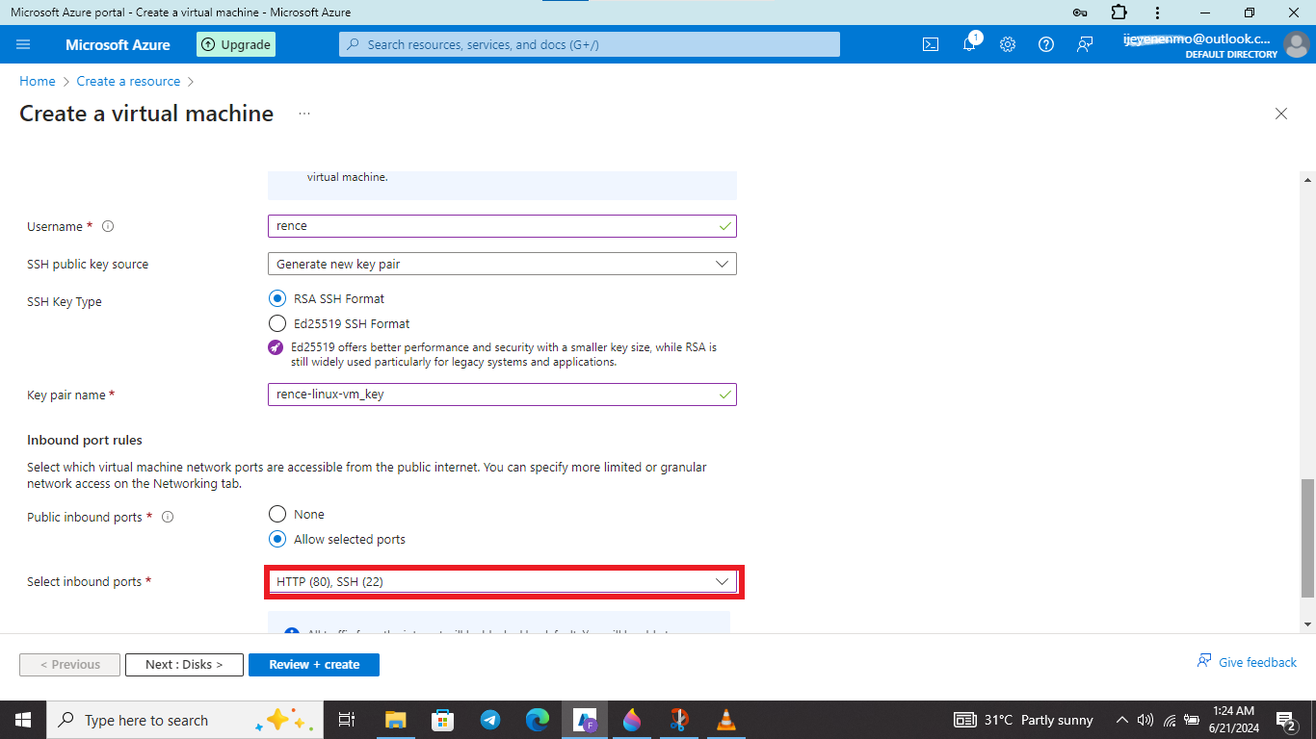This screenshot has height=739, width=1316.
Task: Select RSA SSH Format option
Action: 277,299
